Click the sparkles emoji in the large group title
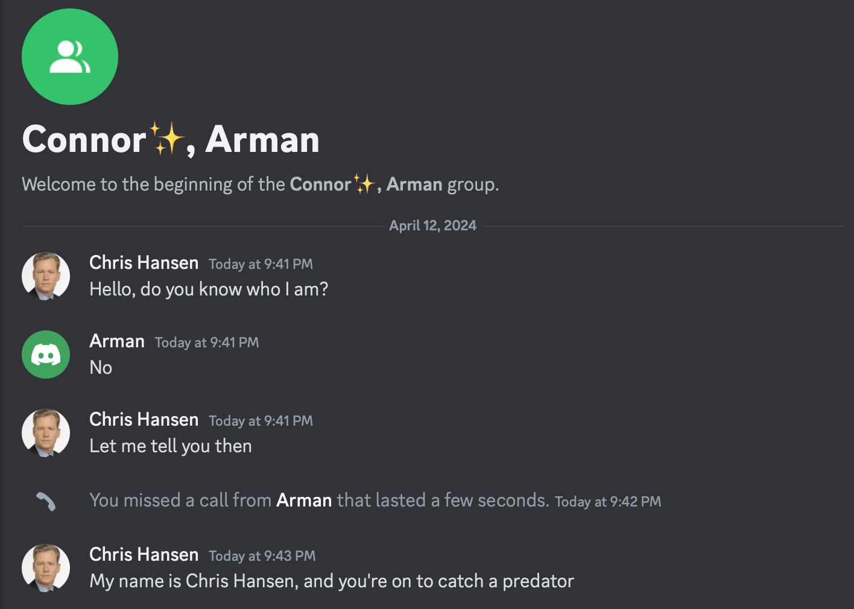Viewport: 854px width, 609px height. [x=166, y=139]
